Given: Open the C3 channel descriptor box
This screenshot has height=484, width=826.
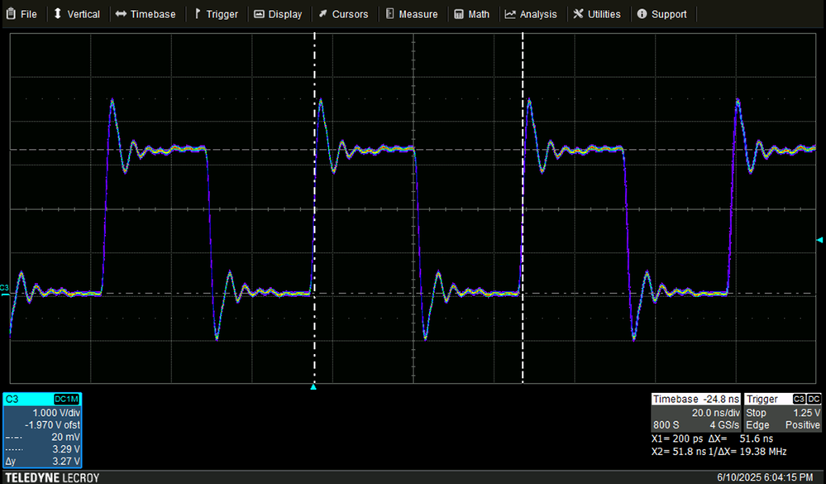Looking at the screenshot, I should [x=42, y=430].
